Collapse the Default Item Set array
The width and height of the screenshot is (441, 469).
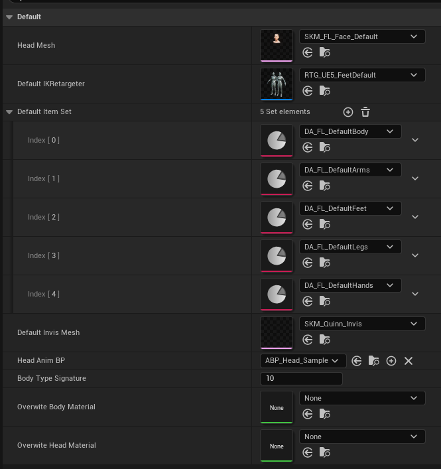[9, 112]
